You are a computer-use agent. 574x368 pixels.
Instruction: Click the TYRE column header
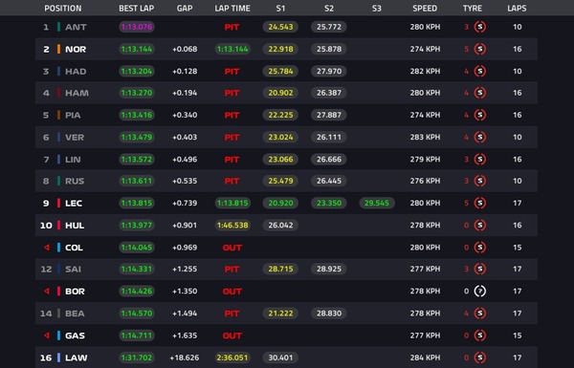(473, 8)
